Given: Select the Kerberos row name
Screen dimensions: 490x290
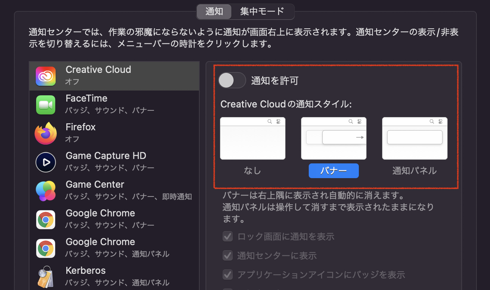Looking at the screenshot, I should click(85, 270).
